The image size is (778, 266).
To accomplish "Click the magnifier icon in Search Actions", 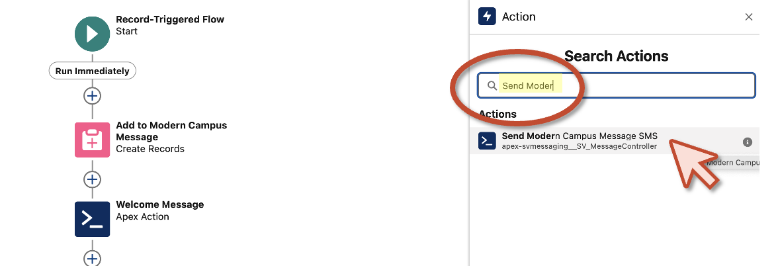I will [492, 85].
